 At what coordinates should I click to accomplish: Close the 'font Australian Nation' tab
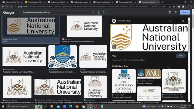tap(135, 2)
